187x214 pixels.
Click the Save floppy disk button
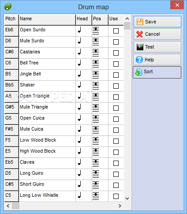pyautogui.click(x=157, y=22)
